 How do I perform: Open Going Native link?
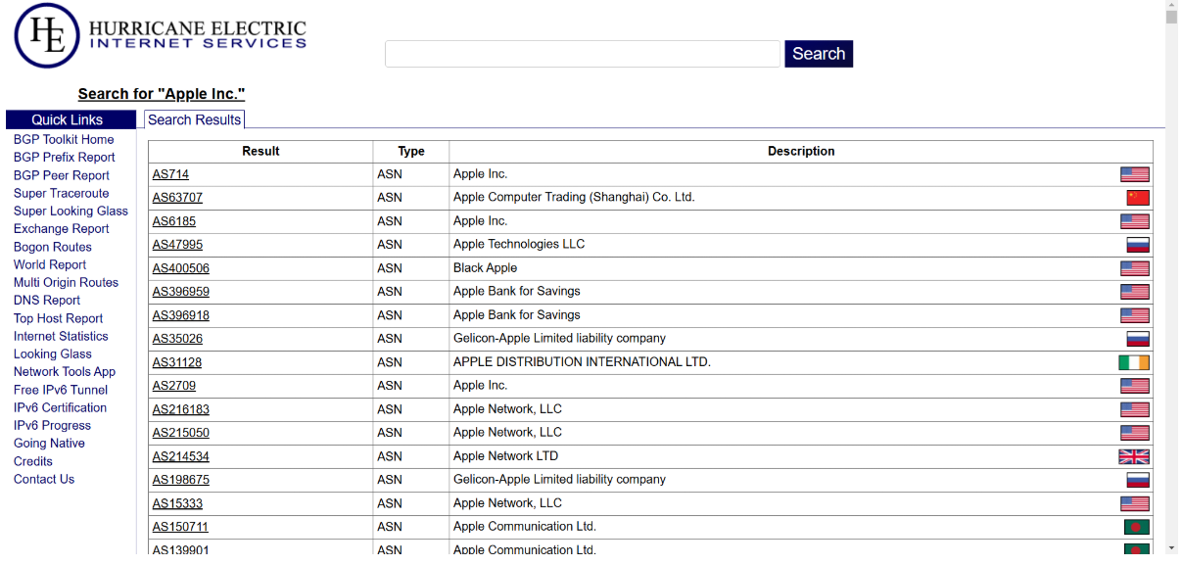(x=49, y=443)
